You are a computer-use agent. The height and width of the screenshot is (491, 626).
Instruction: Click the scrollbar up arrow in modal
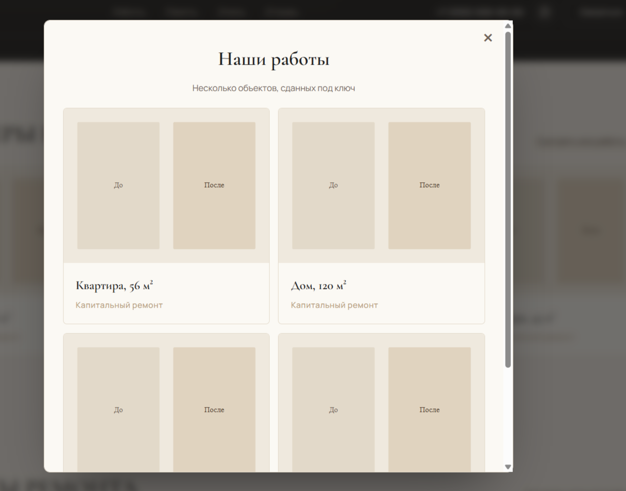click(508, 26)
